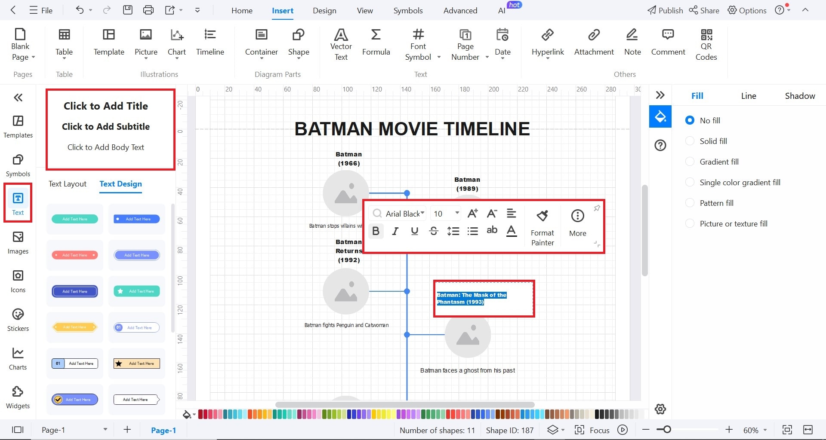826x440 pixels.
Task: Open the Widgets sidebar panel
Action: pos(18,397)
